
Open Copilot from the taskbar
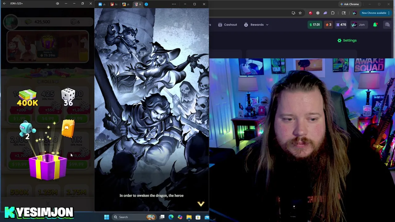(x=180, y=217)
